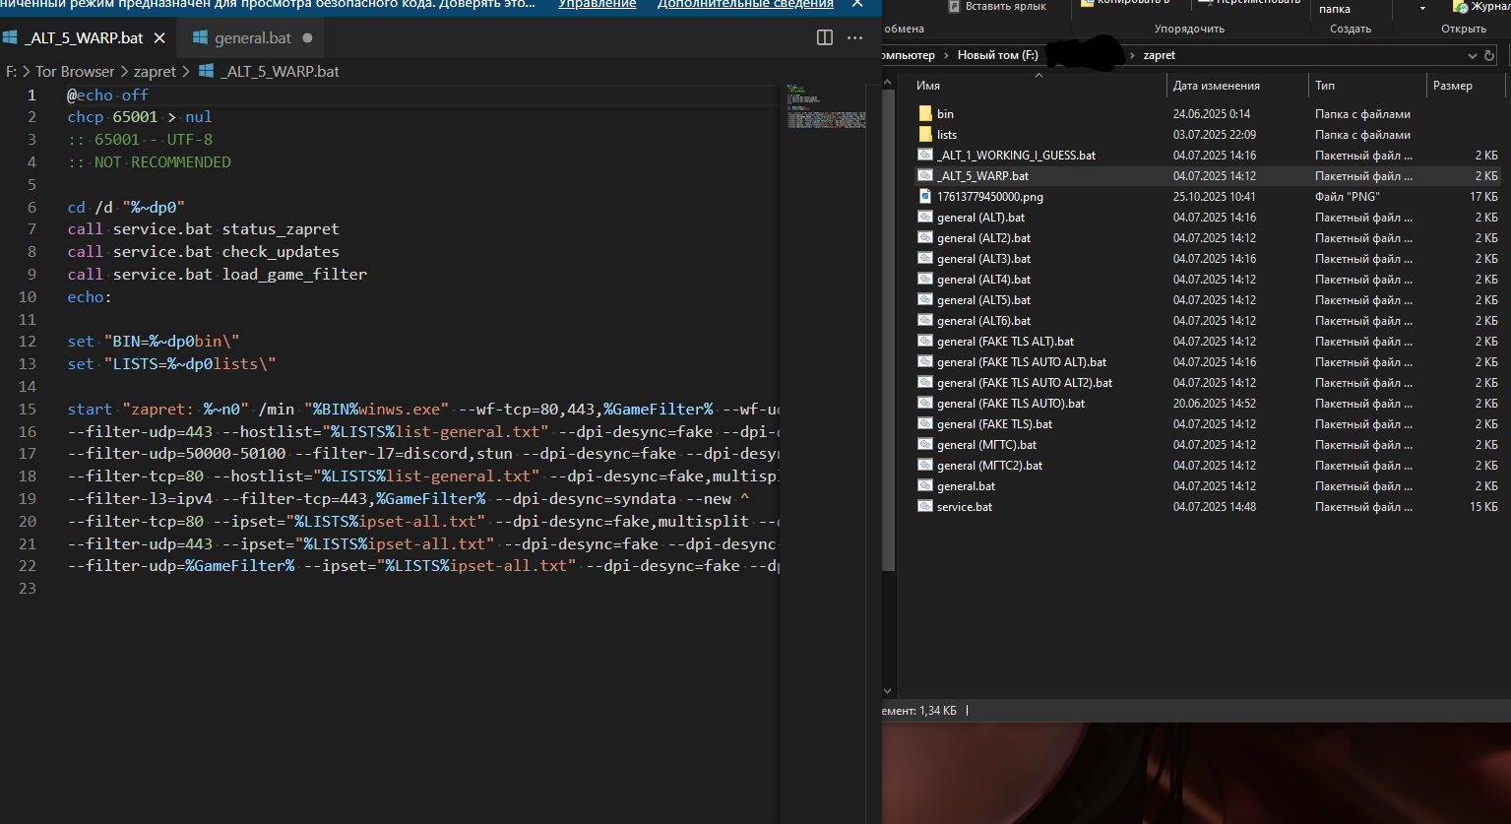Click the general (МГТС).bat file icon

(x=925, y=445)
